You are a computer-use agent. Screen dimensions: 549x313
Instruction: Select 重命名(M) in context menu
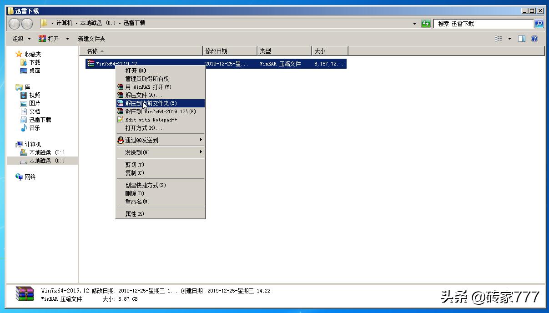point(160,202)
